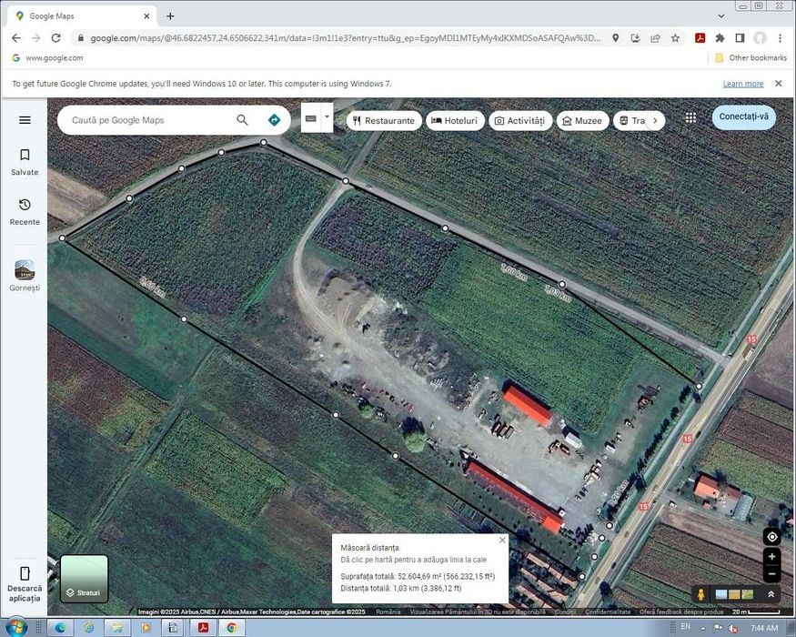Go back in browser history
The image size is (796, 637).
click(x=16, y=38)
